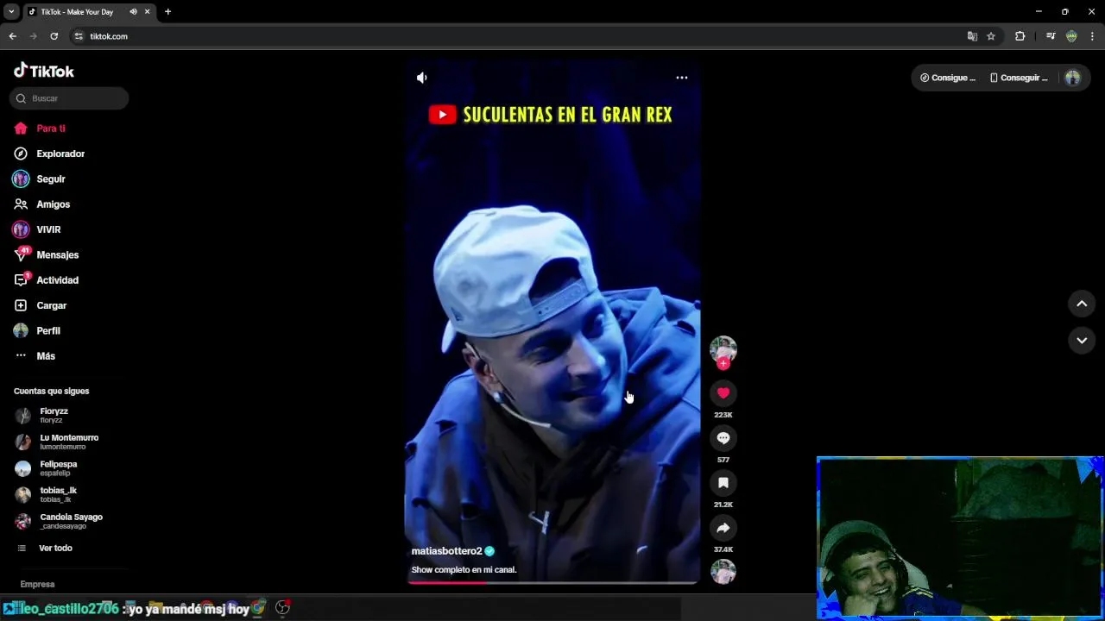Viewport: 1105px width, 621px height.
Task: Open Perfil in the sidebar
Action: coord(37,331)
